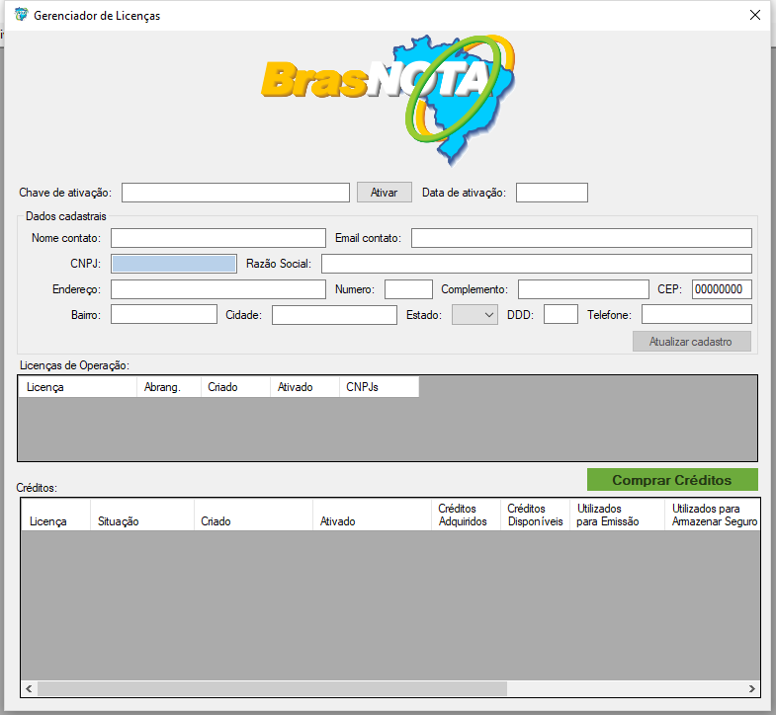The height and width of the screenshot is (715, 776).
Task: Click Utilizados para Armazenar Seguro header
Action: click(x=712, y=516)
